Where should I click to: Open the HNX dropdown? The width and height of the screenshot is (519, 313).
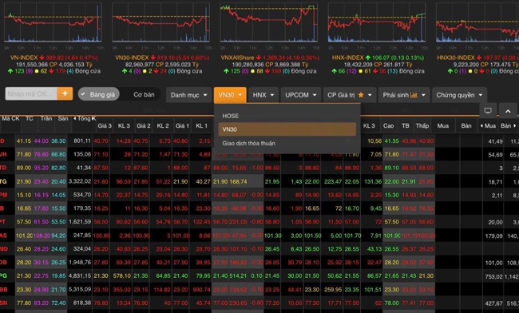(263, 95)
